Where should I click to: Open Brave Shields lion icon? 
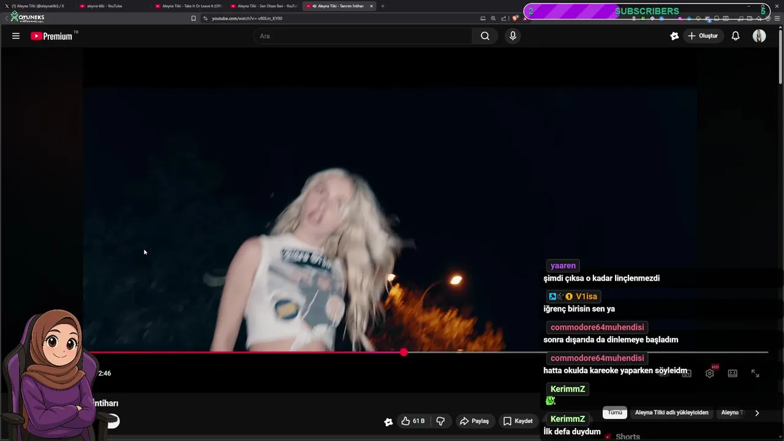pos(515,18)
